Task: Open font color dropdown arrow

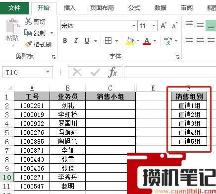Action: (155, 41)
